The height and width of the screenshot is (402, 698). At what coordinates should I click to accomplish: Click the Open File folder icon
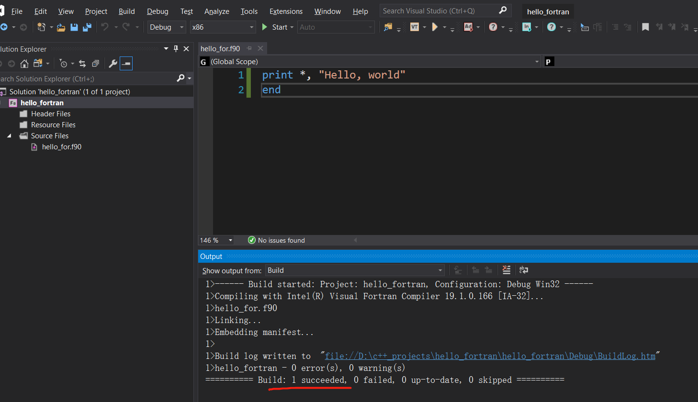click(x=61, y=27)
